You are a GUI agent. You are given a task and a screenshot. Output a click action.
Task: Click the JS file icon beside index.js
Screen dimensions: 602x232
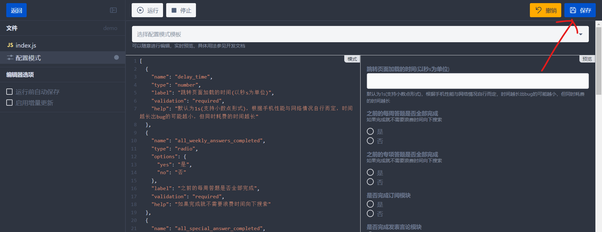pos(10,45)
